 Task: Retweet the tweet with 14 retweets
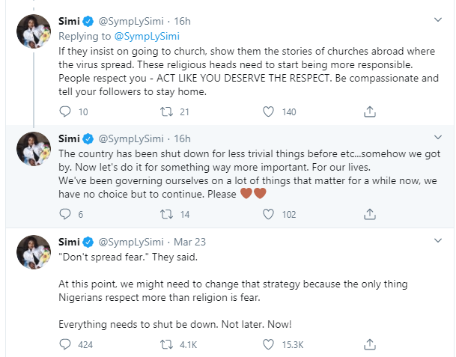(x=168, y=214)
